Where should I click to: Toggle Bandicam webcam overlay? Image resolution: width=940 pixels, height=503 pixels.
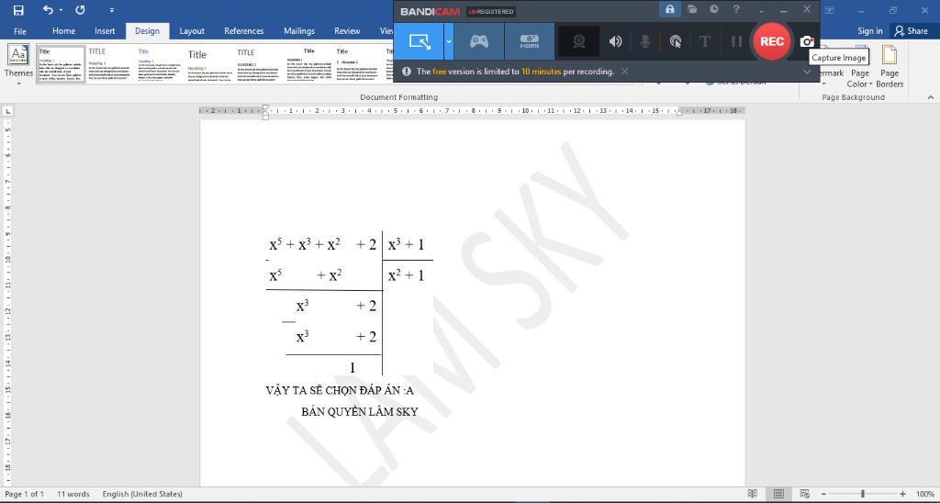[578, 41]
